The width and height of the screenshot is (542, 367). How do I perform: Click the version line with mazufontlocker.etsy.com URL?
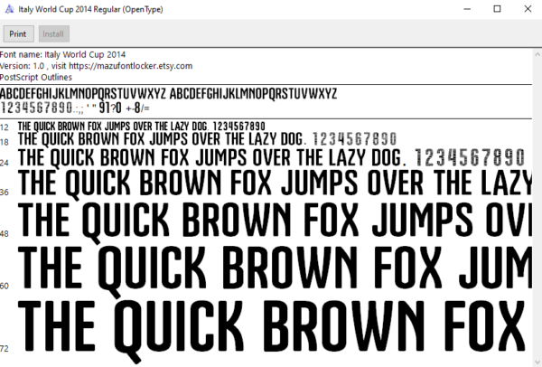click(96, 66)
